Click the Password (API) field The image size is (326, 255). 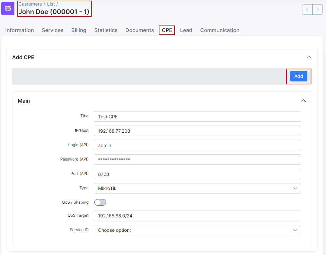pos(197,160)
